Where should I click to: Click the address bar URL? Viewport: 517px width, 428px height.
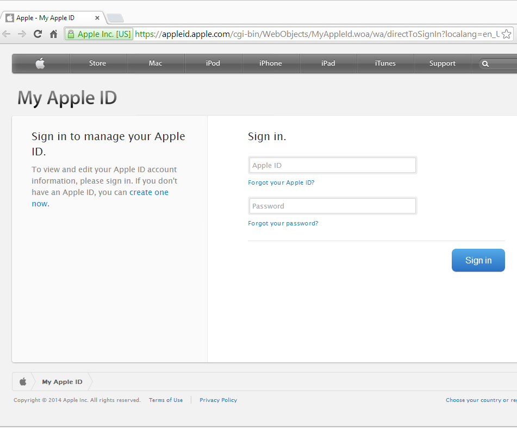coord(316,34)
